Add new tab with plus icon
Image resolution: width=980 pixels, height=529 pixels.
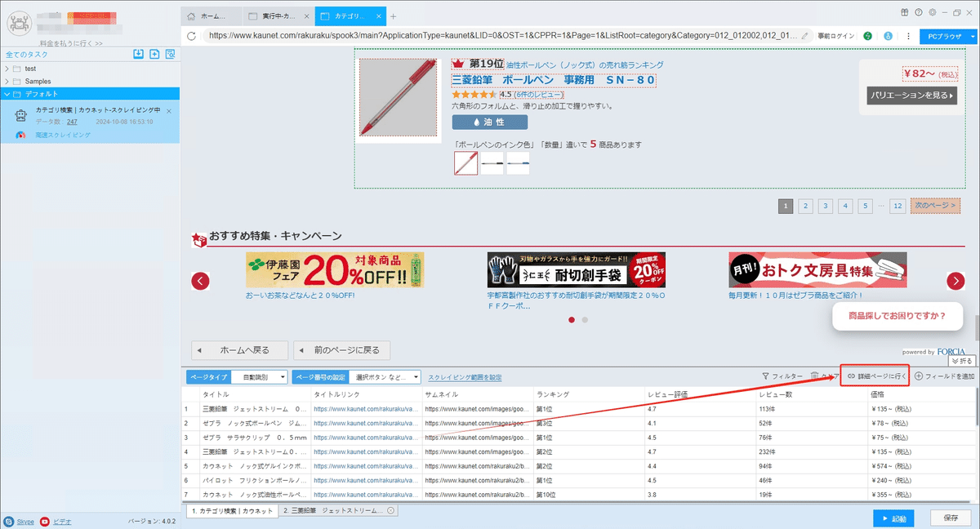click(393, 16)
